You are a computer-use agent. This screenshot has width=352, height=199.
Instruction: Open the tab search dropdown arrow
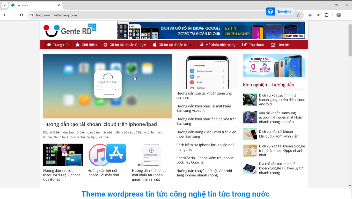pos(5,5)
